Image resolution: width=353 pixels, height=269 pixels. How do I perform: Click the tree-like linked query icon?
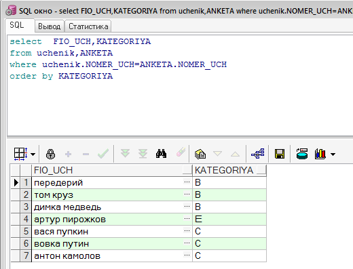(x=258, y=154)
